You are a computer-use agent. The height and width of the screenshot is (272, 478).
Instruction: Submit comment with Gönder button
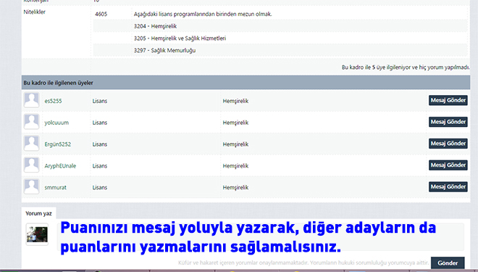pyautogui.click(x=448, y=263)
